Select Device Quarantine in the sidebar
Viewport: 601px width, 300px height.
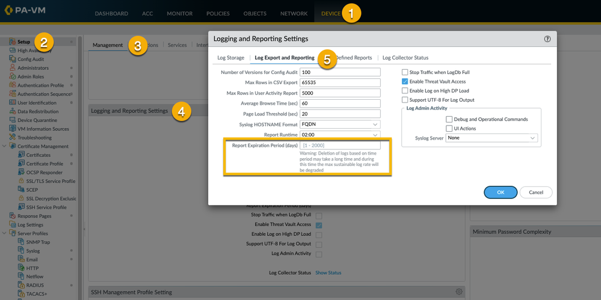click(39, 120)
